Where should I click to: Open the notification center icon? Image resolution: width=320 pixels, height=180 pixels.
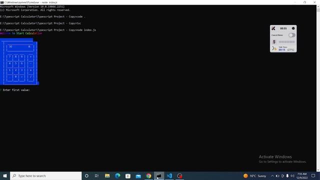[313, 175]
